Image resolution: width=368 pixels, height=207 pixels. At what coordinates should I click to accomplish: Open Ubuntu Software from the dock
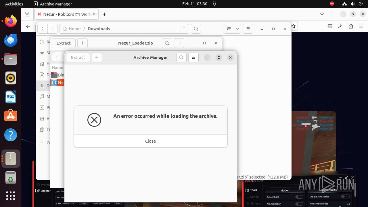[x=11, y=116]
